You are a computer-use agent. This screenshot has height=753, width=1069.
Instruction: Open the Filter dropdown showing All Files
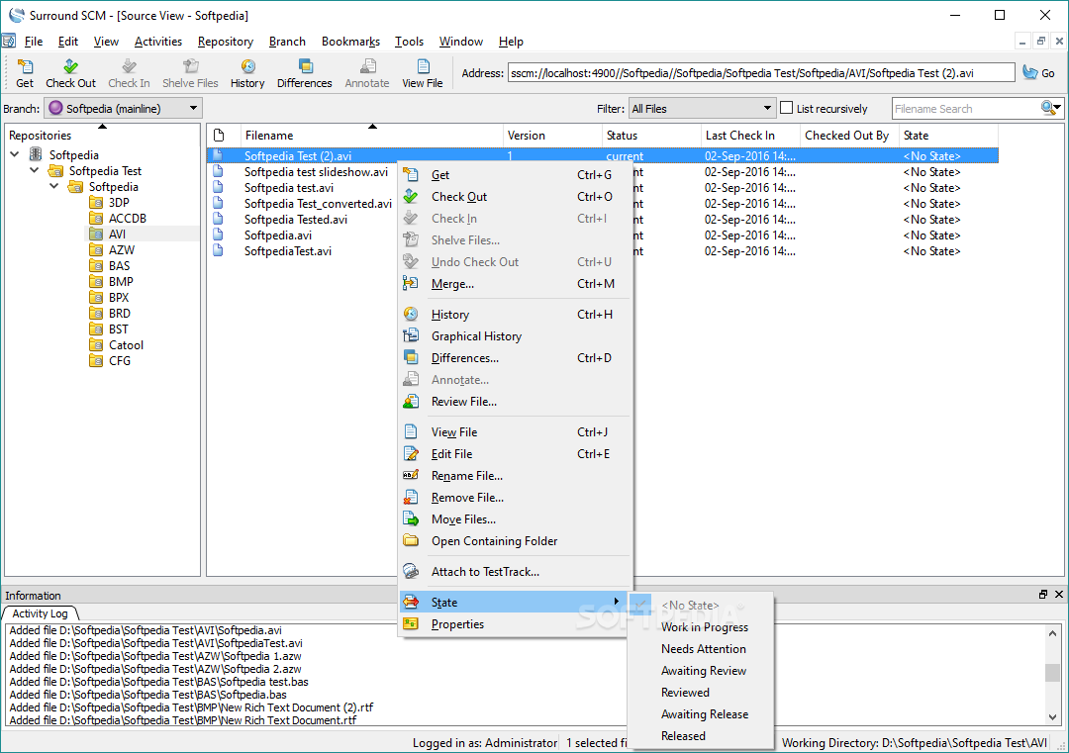click(702, 109)
